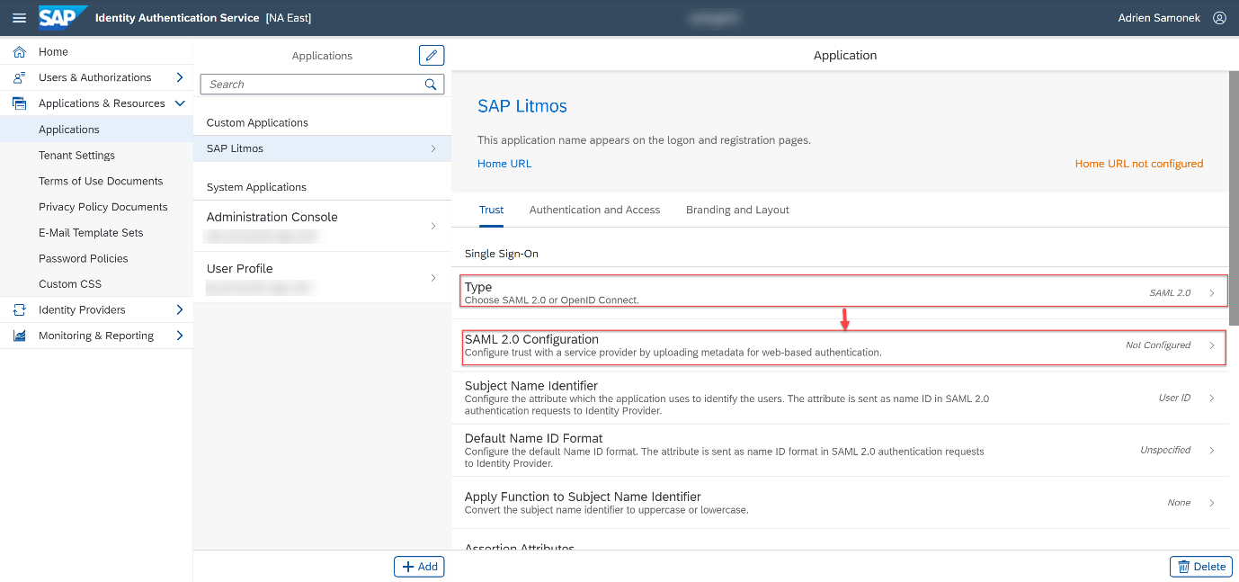Click the 'Not Configured' status value
1239x582 pixels.
coord(1158,345)
